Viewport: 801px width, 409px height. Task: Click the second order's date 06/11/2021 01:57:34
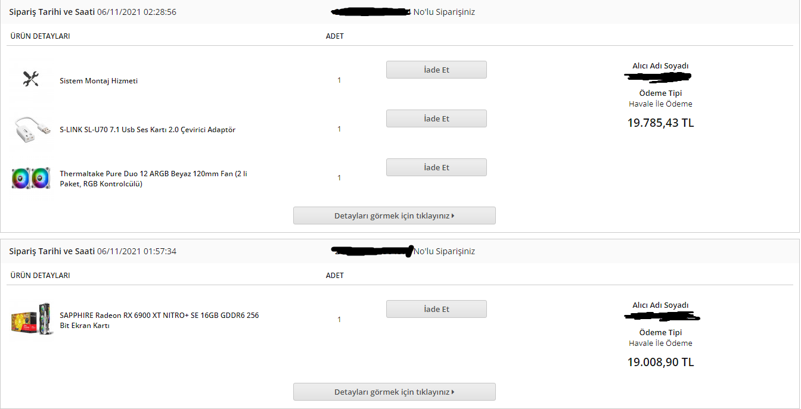coord(136,251)
